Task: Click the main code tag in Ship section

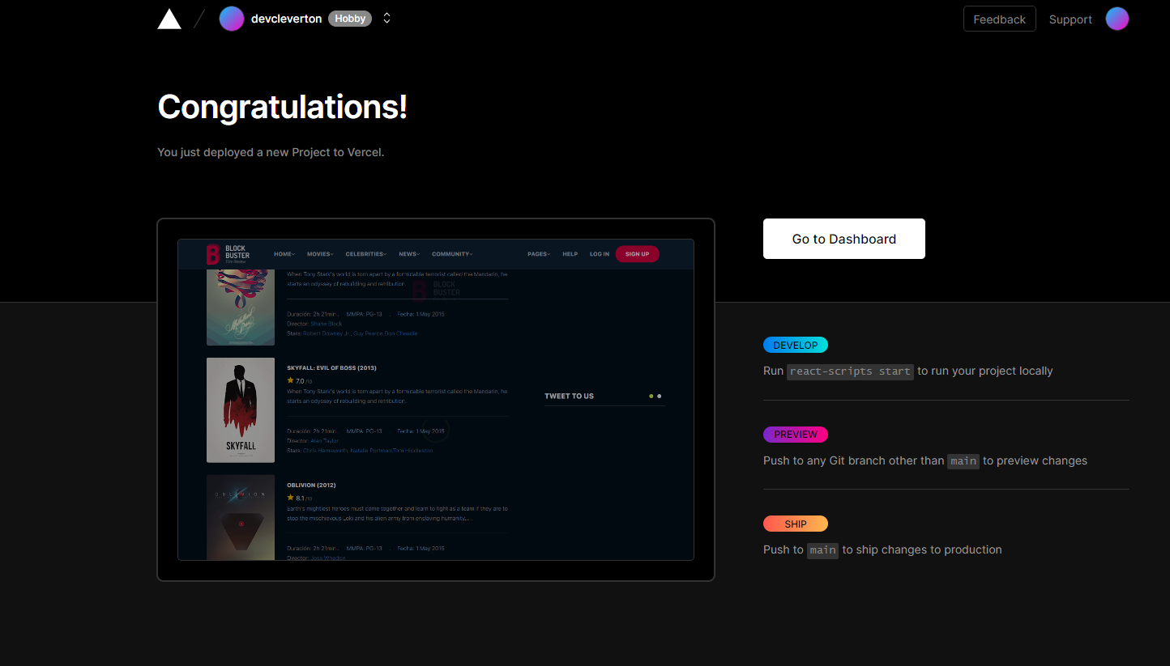Action: click(x=822, y=549)
